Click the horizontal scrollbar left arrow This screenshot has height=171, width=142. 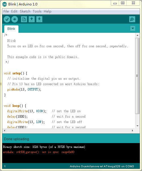(x=5, y=131)
